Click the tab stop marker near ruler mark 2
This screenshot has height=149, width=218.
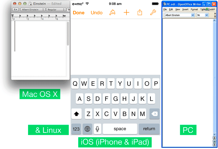(27, 16)
